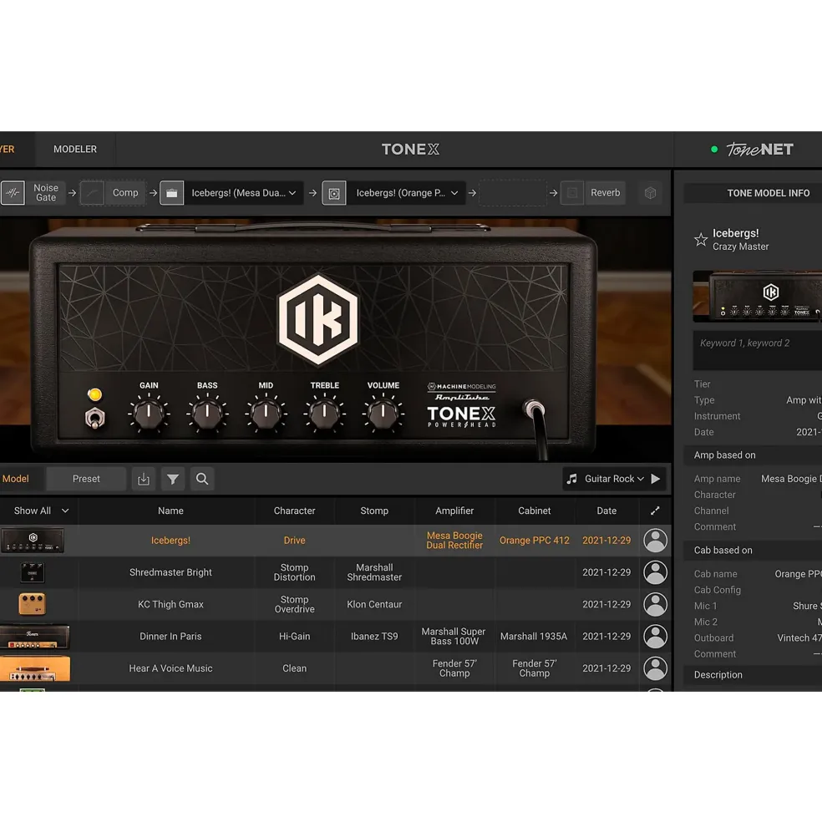The image size is (822, 823).
Task: Click user avatar in Icebergs! row
Action: [655, 540]
